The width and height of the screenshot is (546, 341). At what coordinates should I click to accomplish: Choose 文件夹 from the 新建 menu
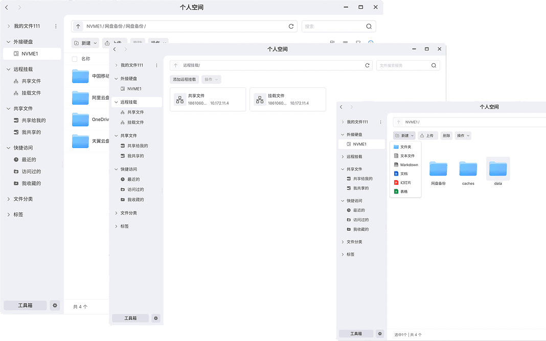[405, 147]
